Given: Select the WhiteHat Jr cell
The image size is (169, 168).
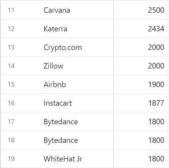Looking at the screenshot, I should [63, 159].
